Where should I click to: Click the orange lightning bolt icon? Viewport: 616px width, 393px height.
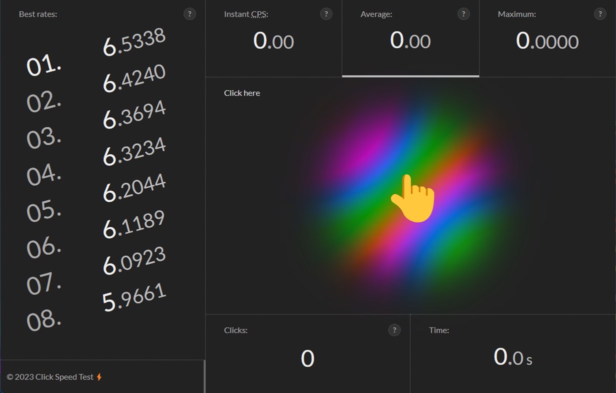point(99,377)
